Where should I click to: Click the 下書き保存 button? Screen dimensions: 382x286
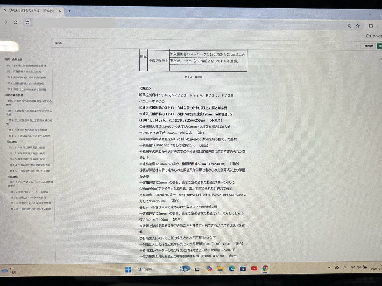point(368,46)
